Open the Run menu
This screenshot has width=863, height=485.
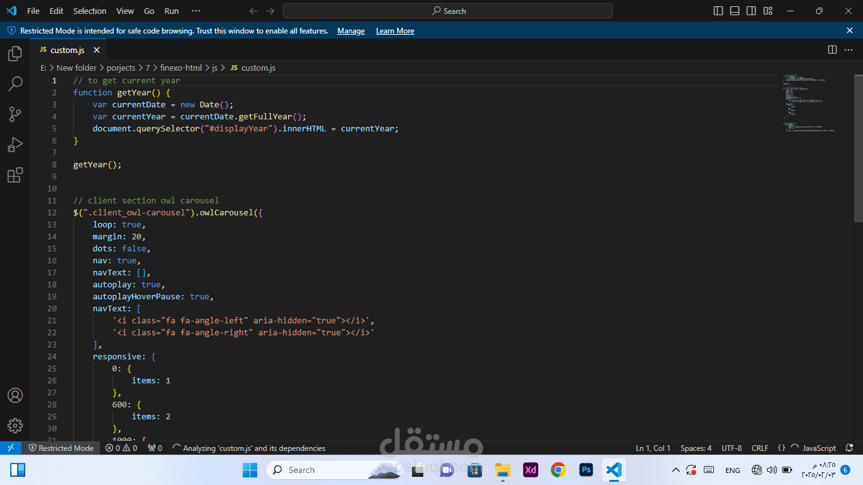coord(171,11)
